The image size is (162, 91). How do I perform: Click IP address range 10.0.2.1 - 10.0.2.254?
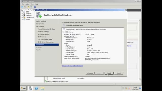point(93,51)
